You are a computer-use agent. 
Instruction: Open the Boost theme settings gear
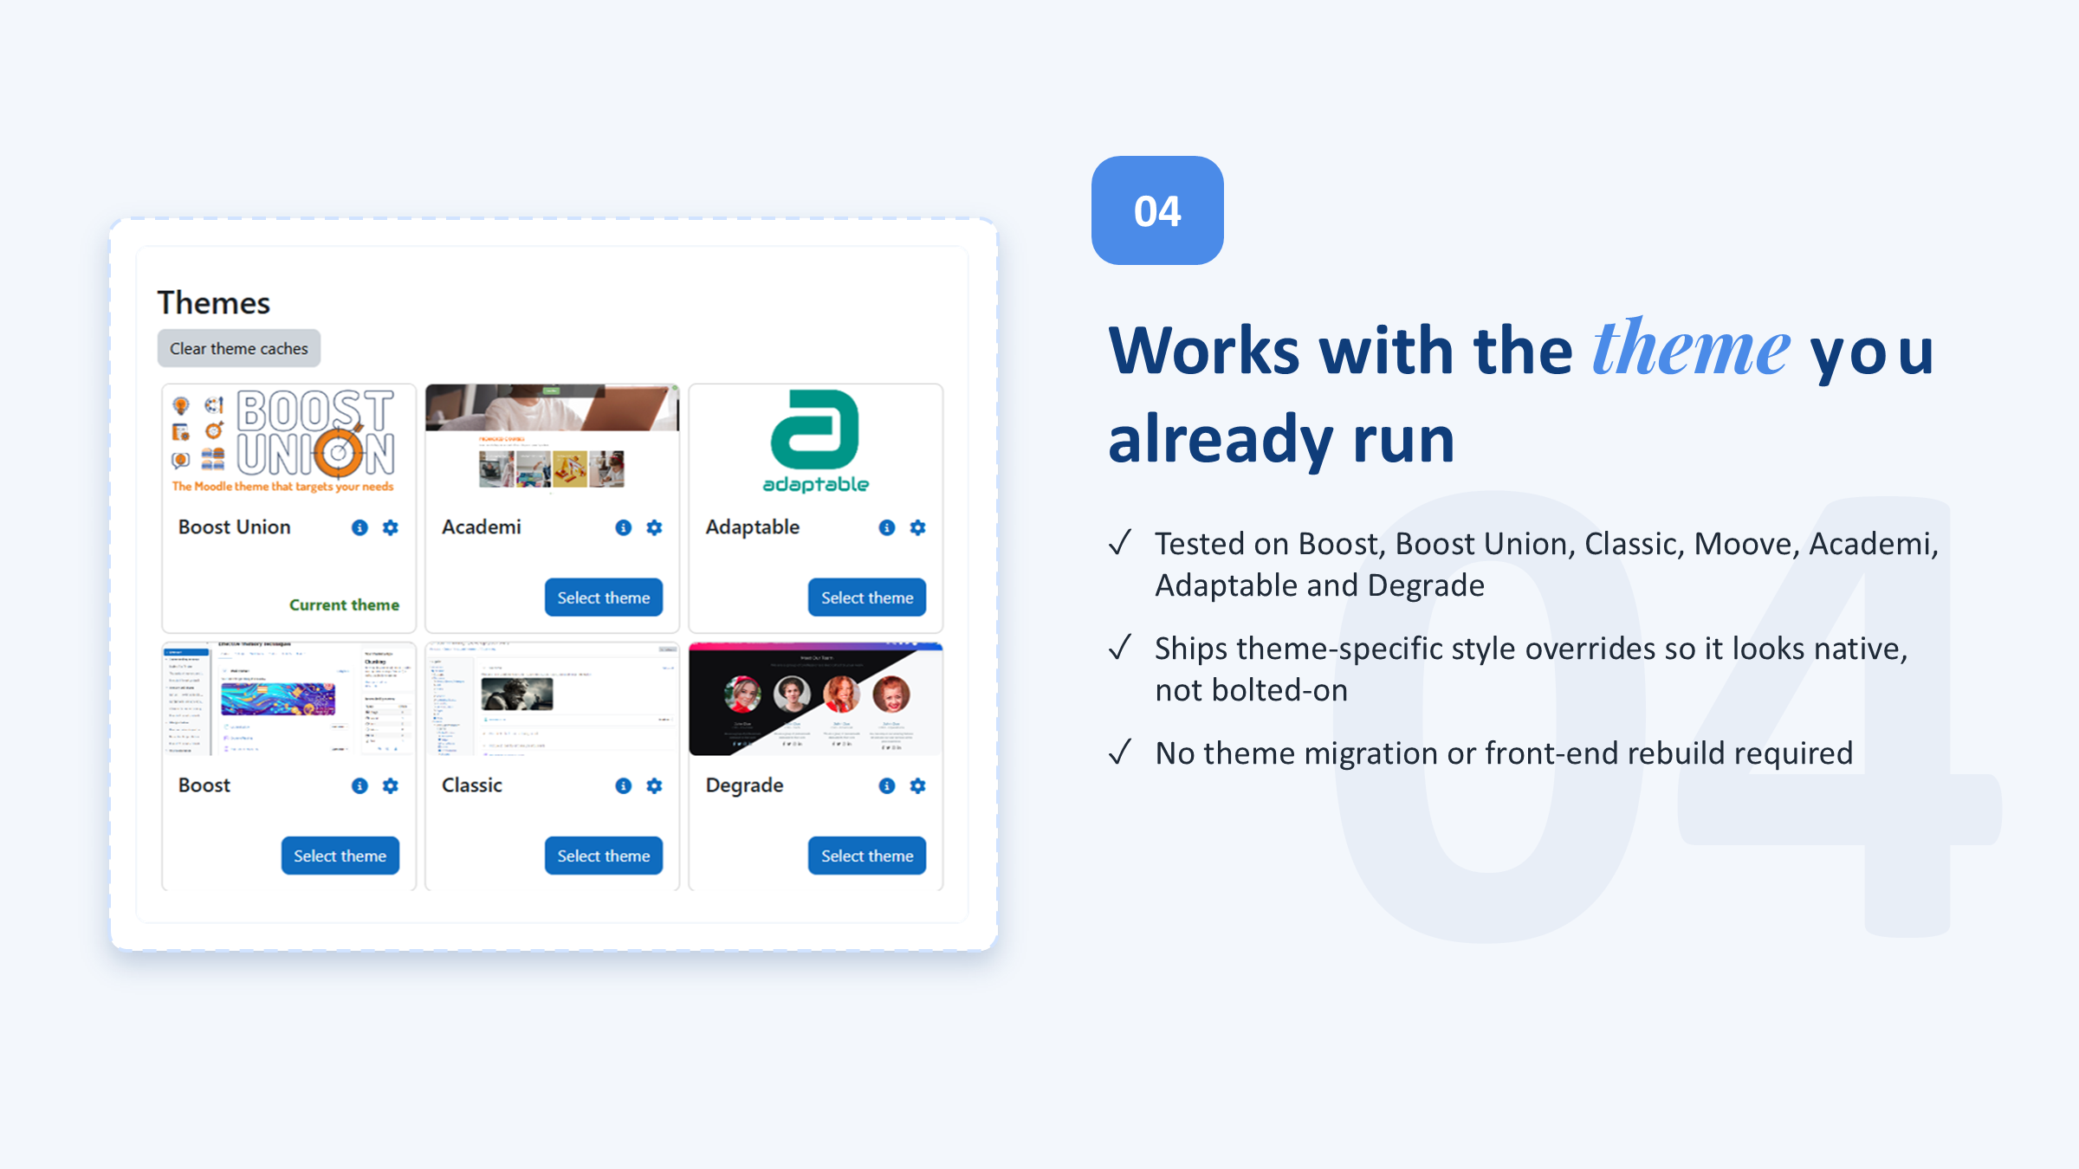click(391, 785)
